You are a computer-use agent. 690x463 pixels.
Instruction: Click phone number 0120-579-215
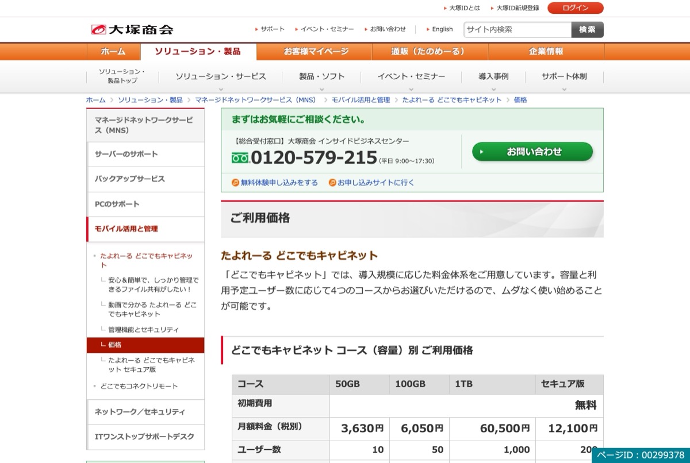[x=314, y=157]
